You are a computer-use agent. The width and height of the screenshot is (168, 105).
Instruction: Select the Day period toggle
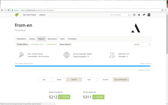pos(44,80)
